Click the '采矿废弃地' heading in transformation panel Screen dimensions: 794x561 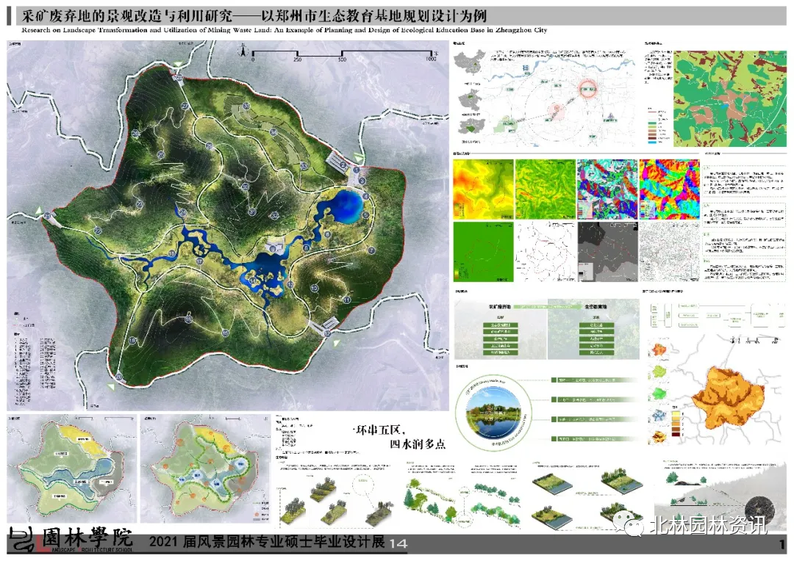[x=500, y=307]
